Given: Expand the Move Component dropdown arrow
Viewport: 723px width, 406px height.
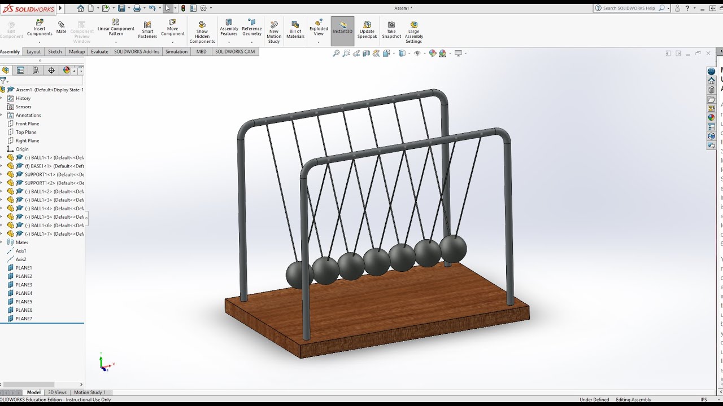Looking at the screenshot, I should click(x=172, y=42).
